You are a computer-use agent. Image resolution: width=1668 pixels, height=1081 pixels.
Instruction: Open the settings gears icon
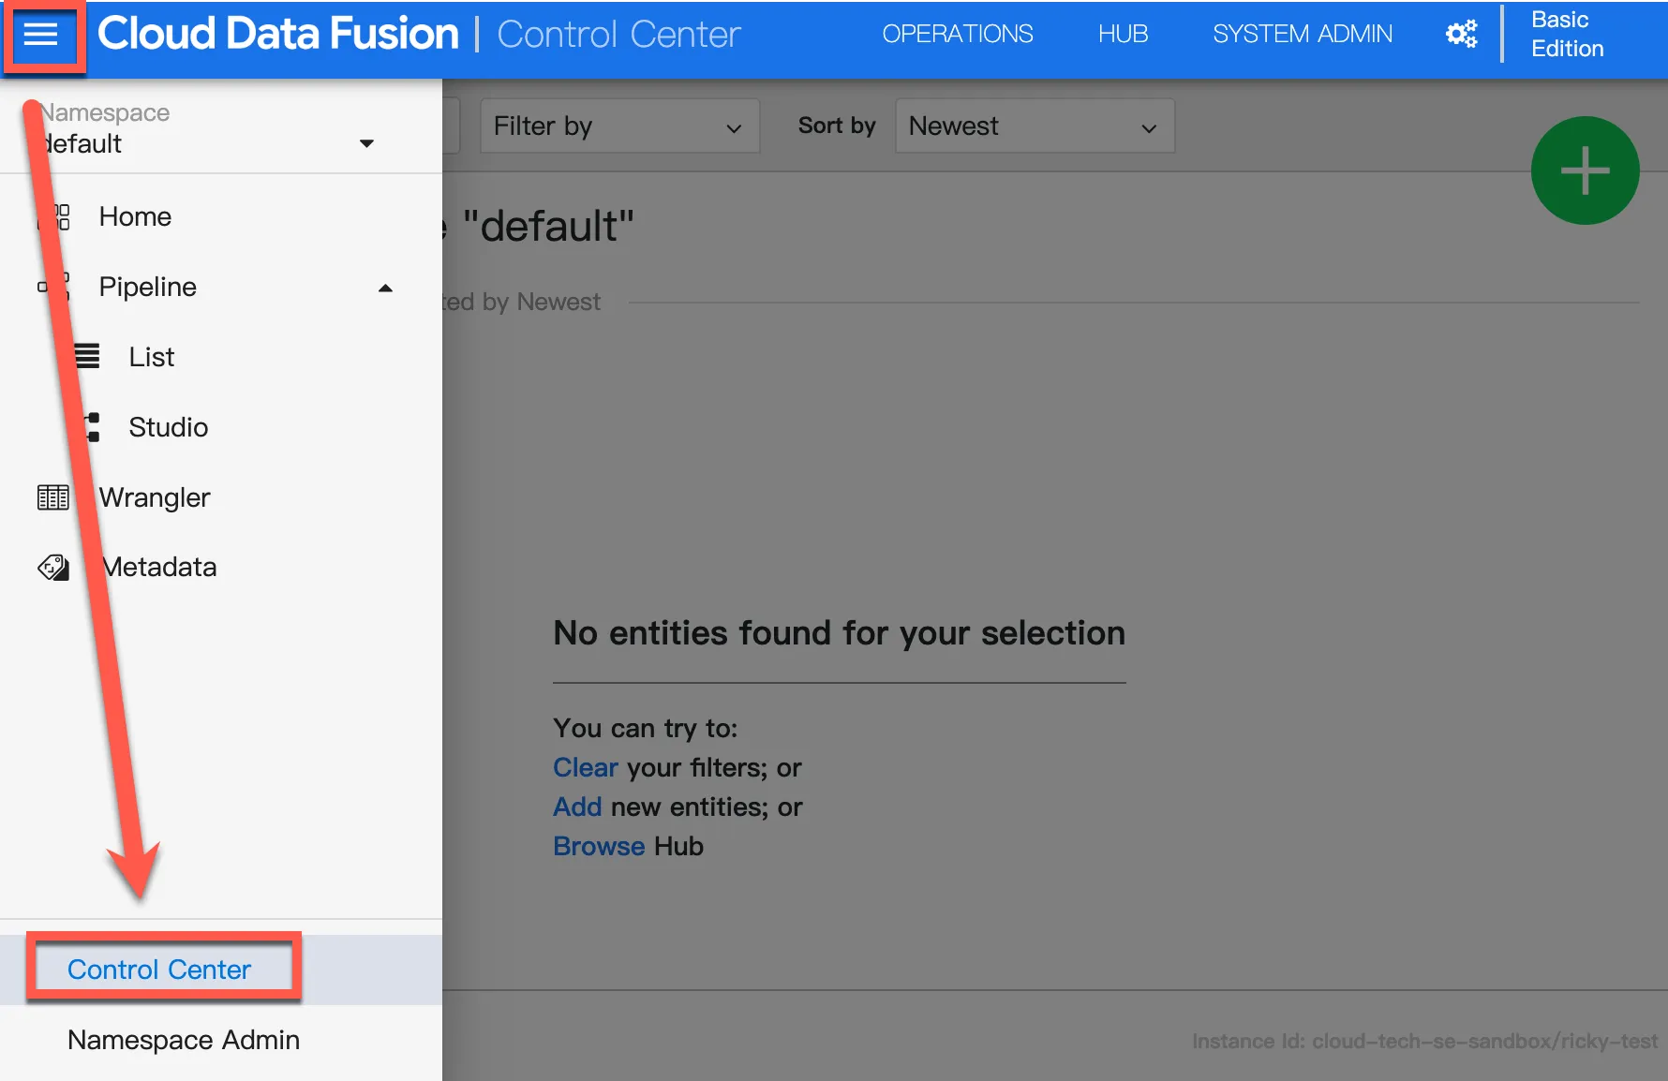coord(1461,35)
